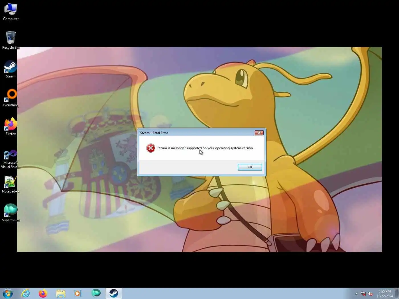Image resolution: width=399 pixels, height=299 pixels.
Task: Select the Computer desktop icon
Action: (11, 12)
